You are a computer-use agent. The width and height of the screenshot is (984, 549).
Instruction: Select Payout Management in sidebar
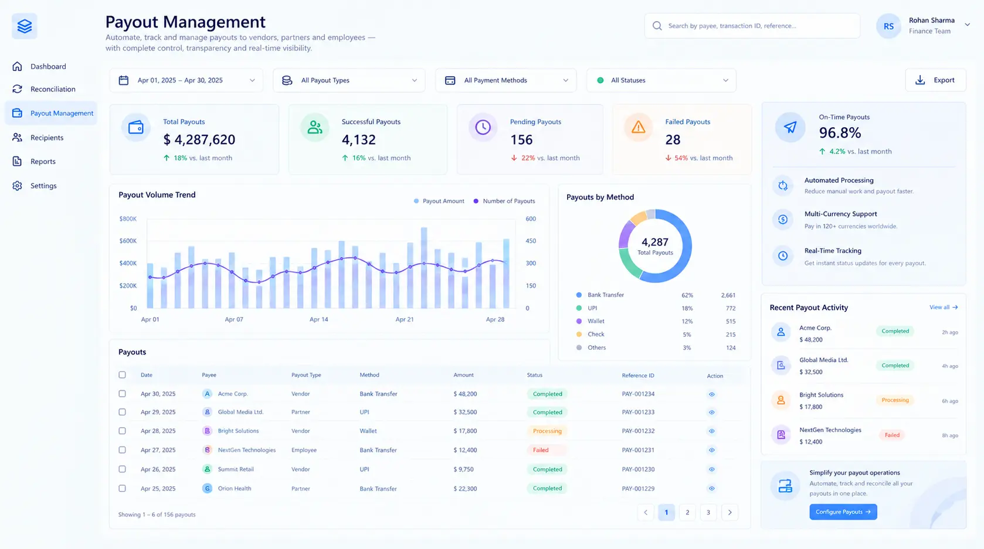pos(51,113)
